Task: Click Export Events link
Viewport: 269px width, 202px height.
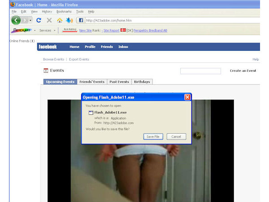Action: click(x=79, y=59)
